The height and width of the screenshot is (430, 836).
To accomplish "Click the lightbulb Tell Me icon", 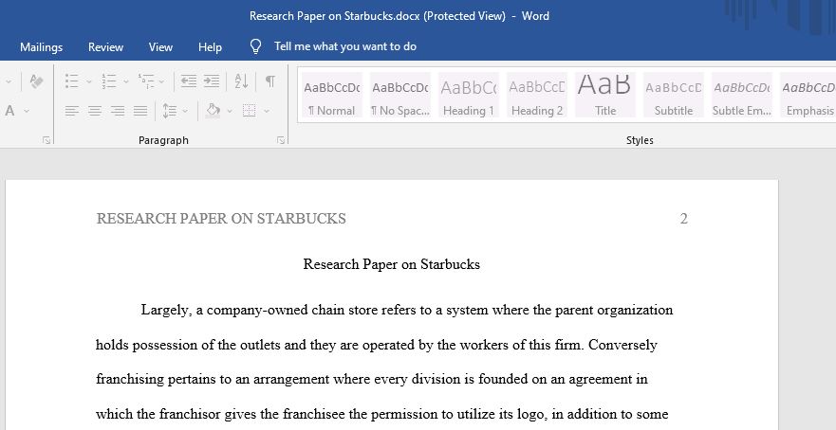I will point(256,46).
